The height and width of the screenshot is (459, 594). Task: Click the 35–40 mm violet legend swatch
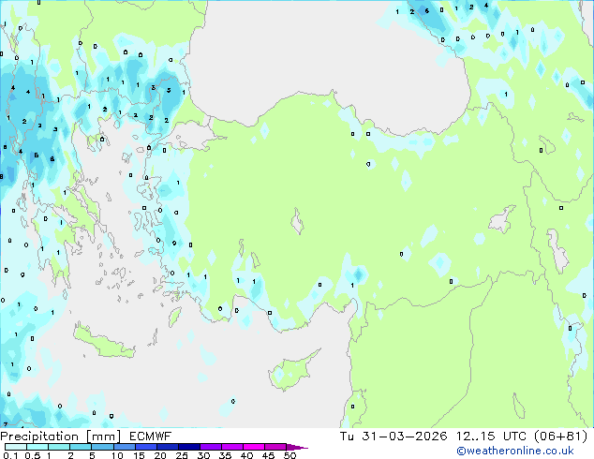tap(231, 447)
